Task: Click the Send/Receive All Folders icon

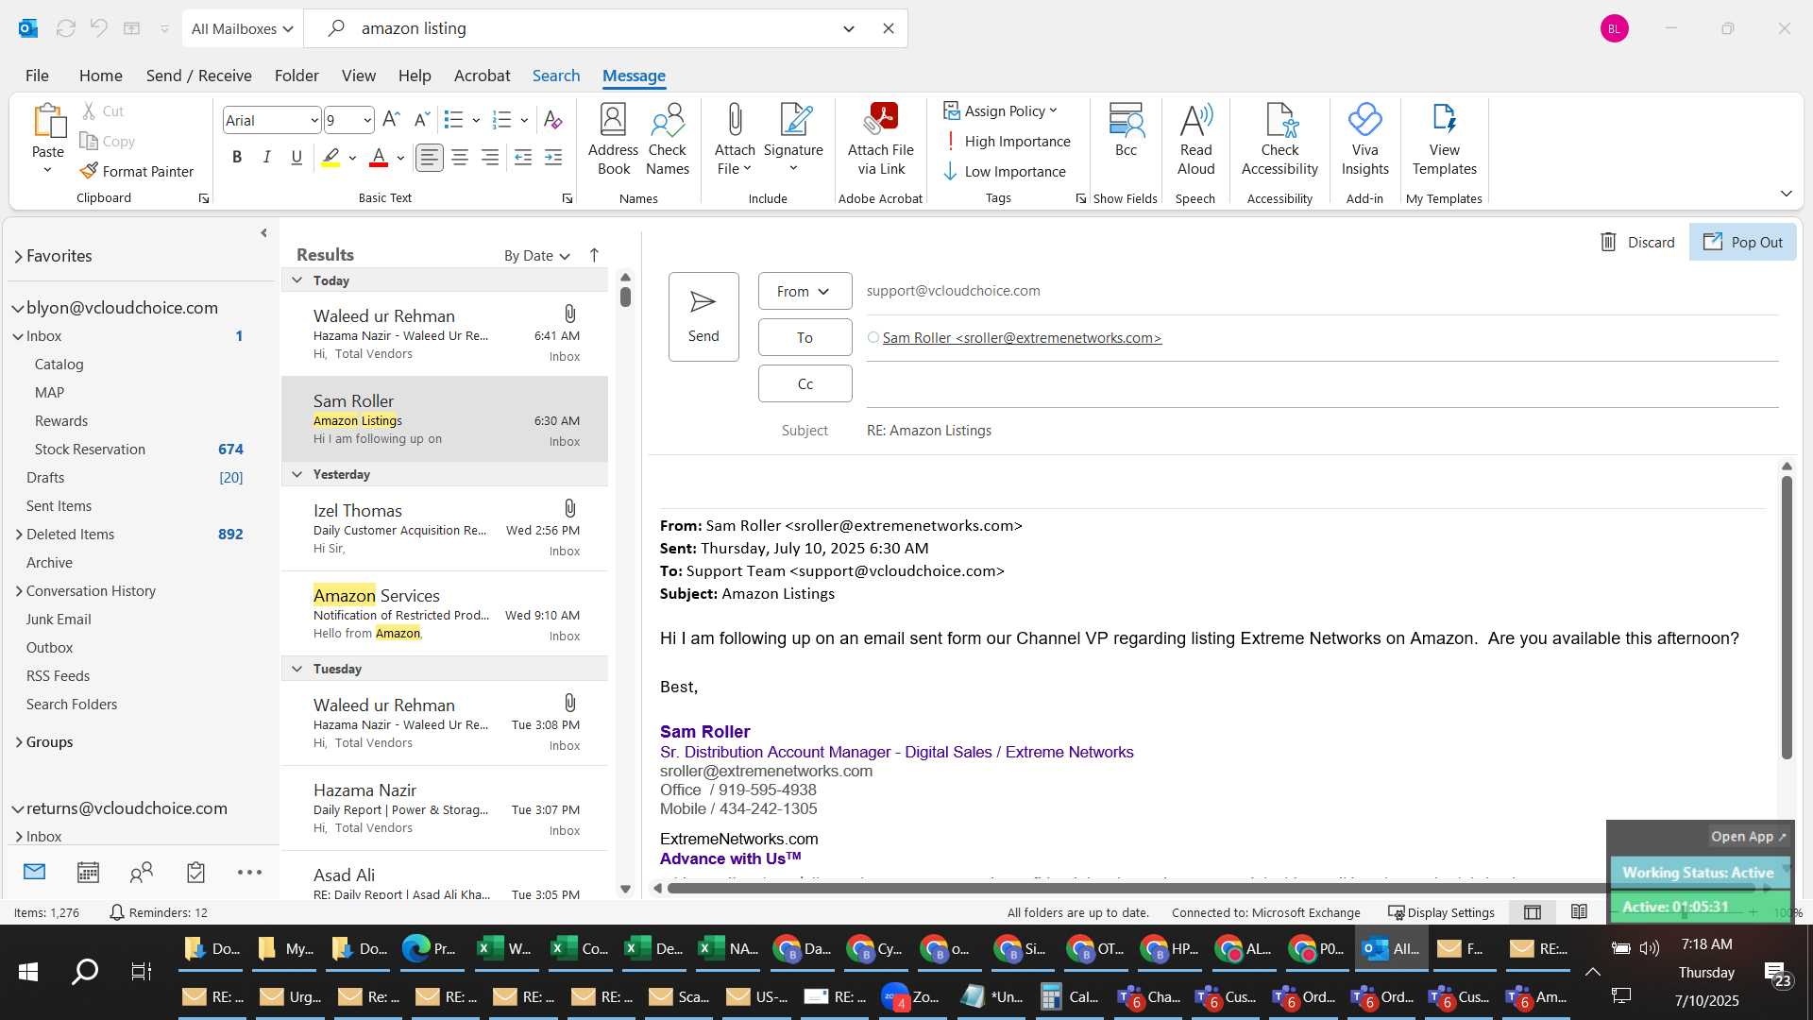Action: (66, 28)
